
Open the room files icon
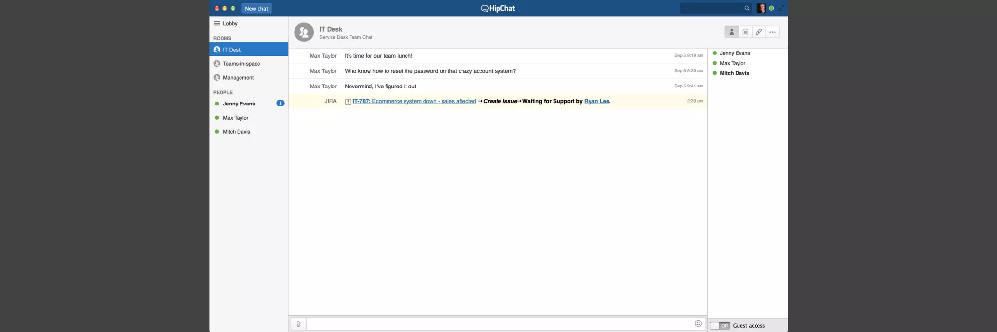(x=745, y=32)
